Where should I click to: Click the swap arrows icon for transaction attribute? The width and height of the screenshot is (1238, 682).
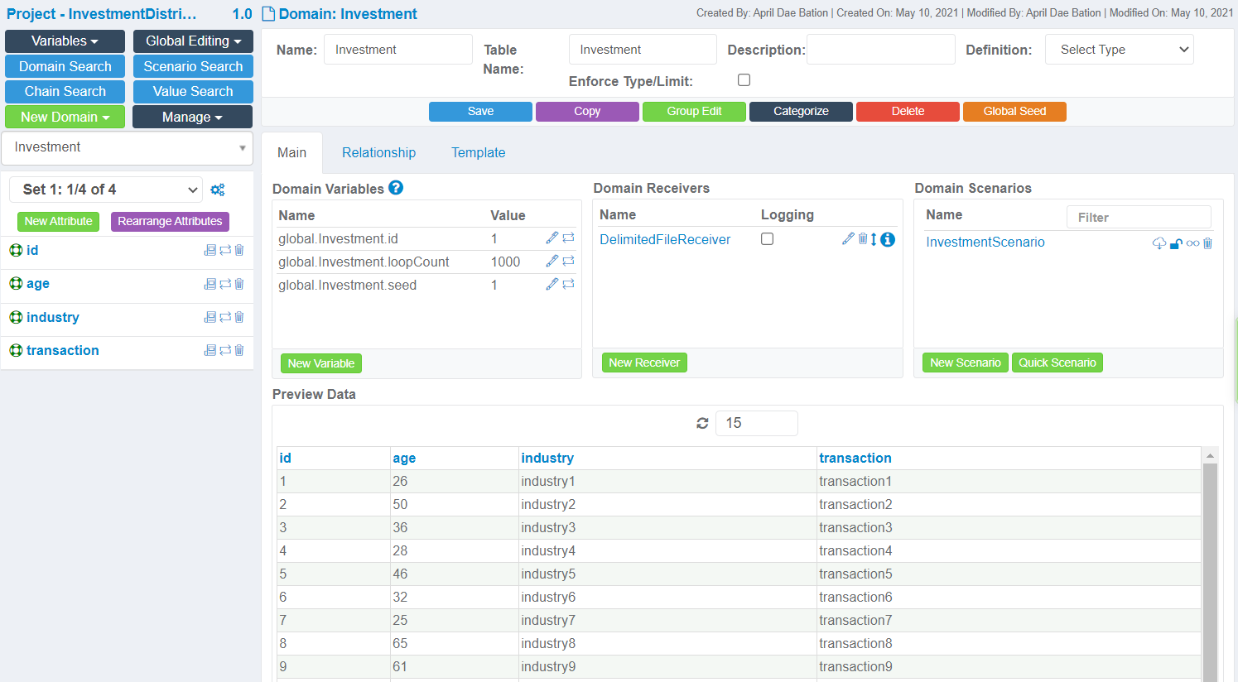click(225, 350)
